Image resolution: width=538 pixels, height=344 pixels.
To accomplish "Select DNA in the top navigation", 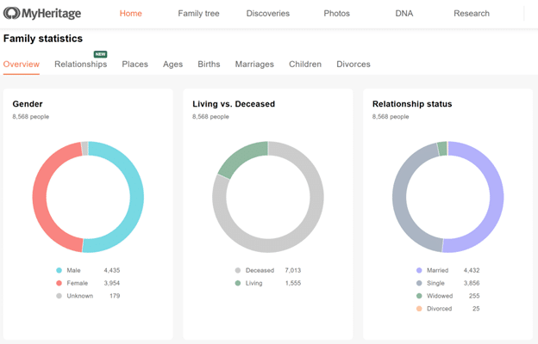I will click(404, 14).
